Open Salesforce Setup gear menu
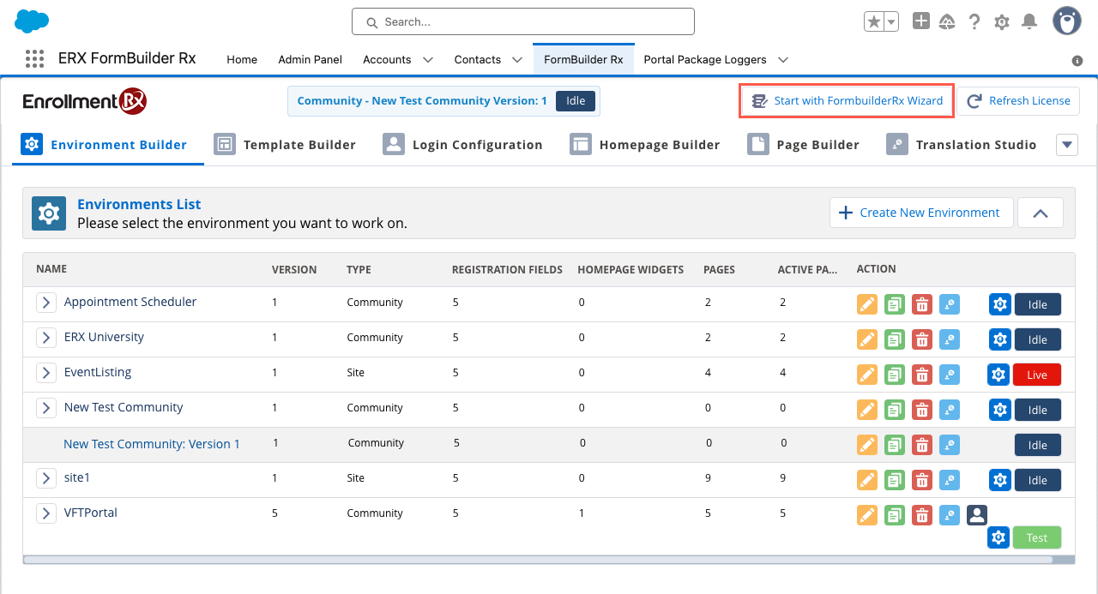The width and height of the screenshot is (1098, 594). tap(1001, 22)
